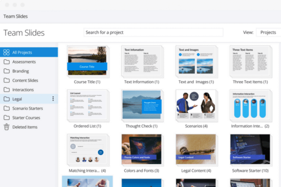Open the Text and Images project thumbnail
The height and width of the screenshot is (187, 281).
pos(197,61)
